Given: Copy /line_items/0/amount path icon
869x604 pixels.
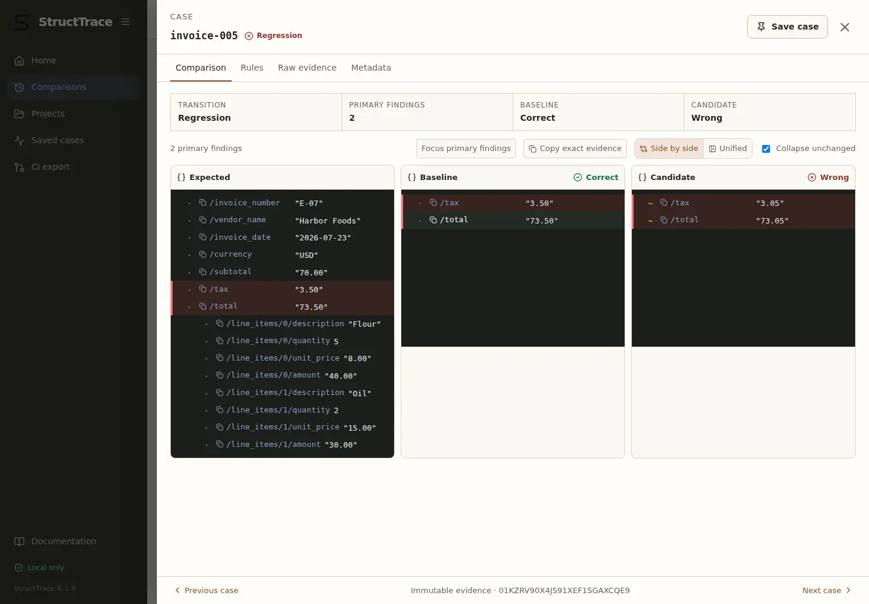Looking at the screenshot, I should point(220,375).
